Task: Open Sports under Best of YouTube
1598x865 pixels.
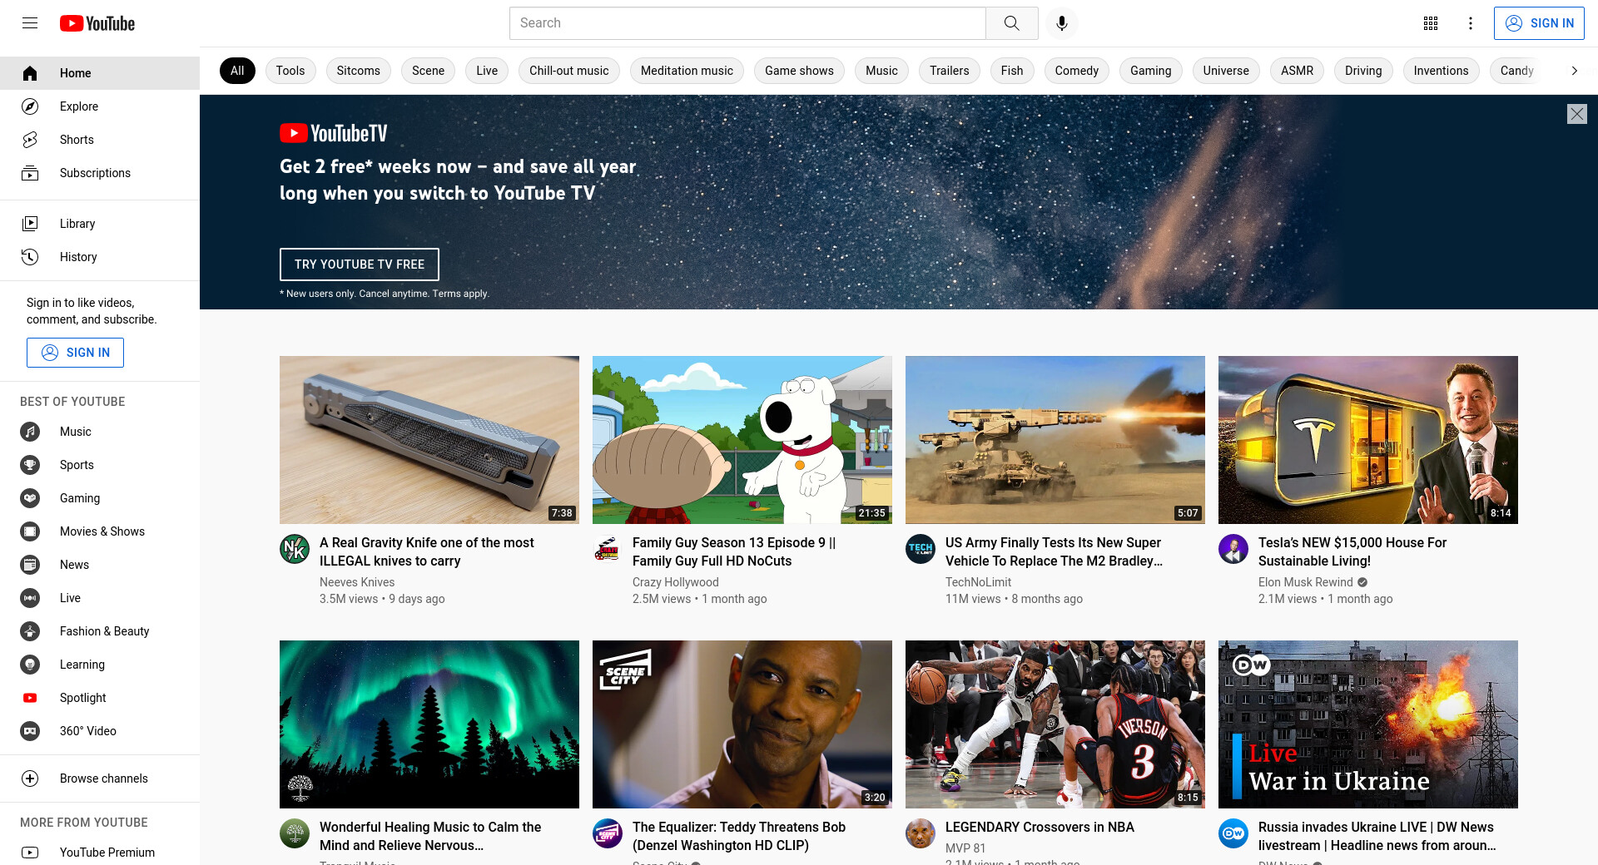Action: click(100, 465)
